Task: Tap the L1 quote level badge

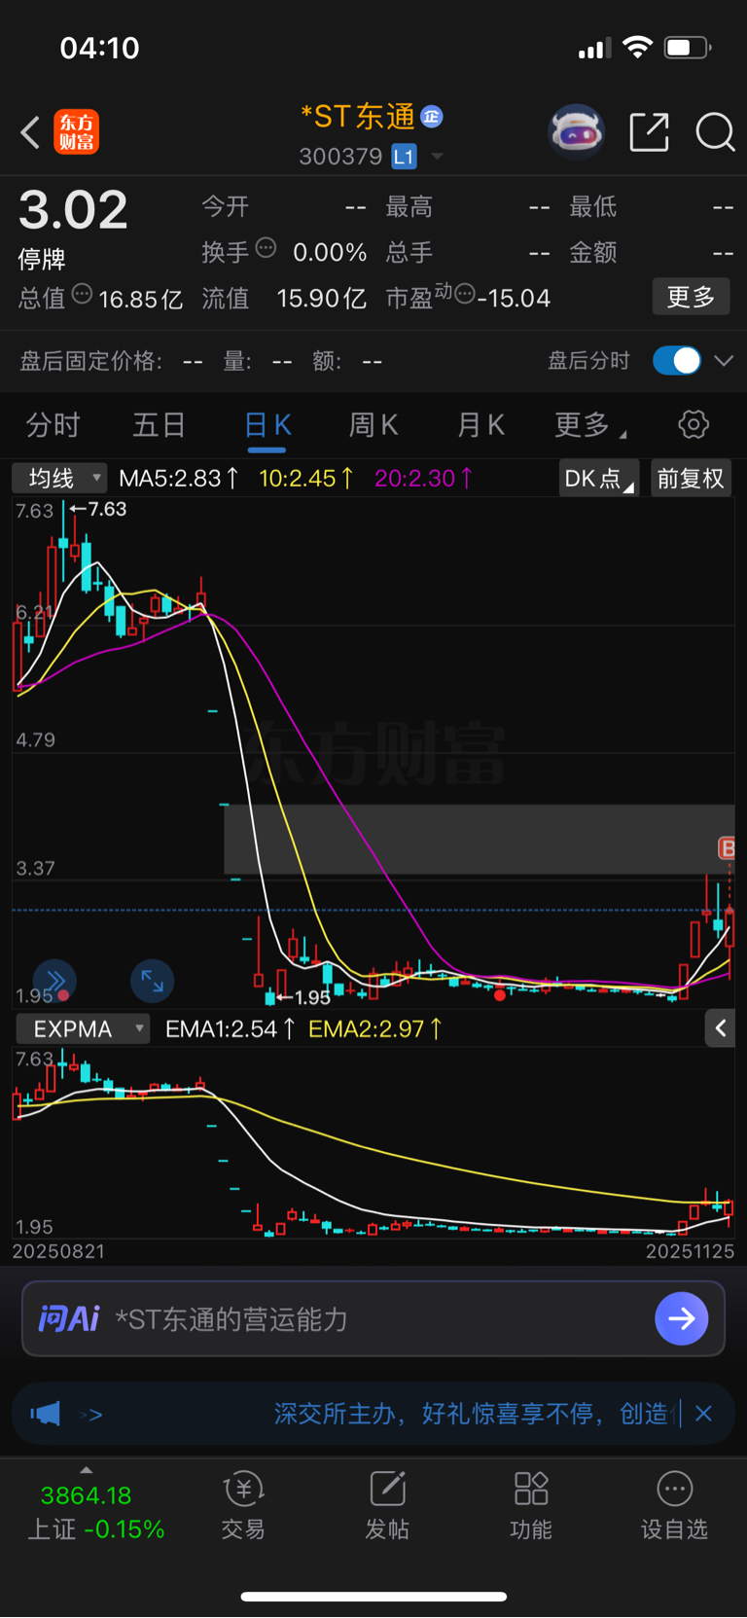Action: pos(404,157)
